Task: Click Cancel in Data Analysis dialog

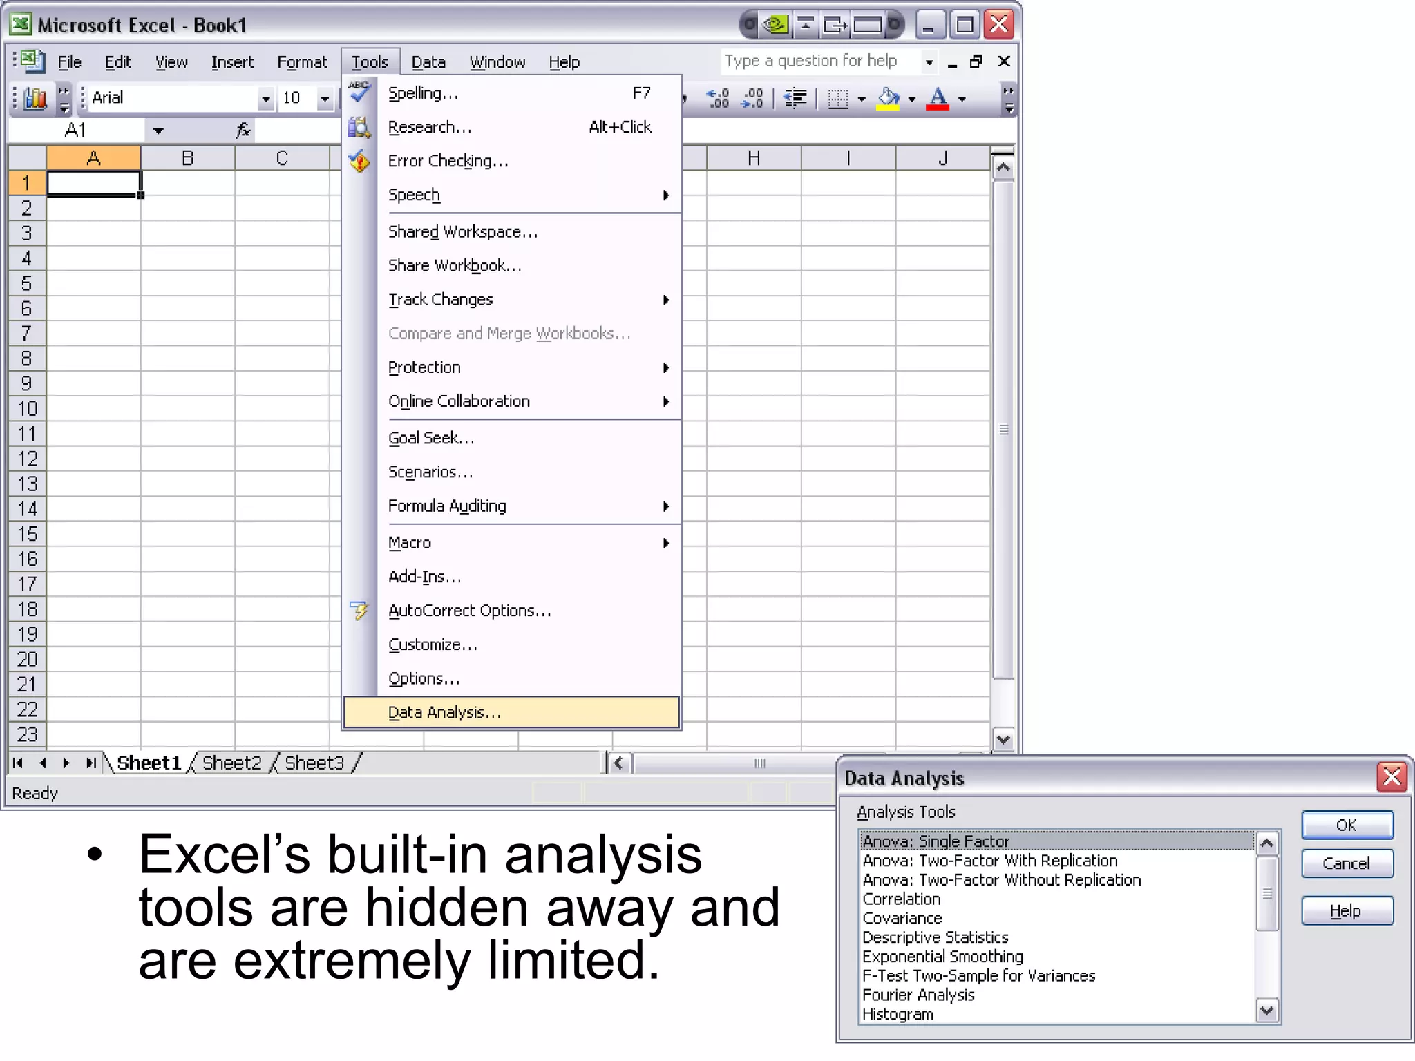Action: point(1347,863)
